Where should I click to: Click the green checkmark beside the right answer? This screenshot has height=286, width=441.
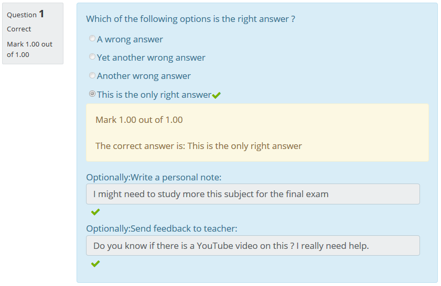tap(217, 95)
